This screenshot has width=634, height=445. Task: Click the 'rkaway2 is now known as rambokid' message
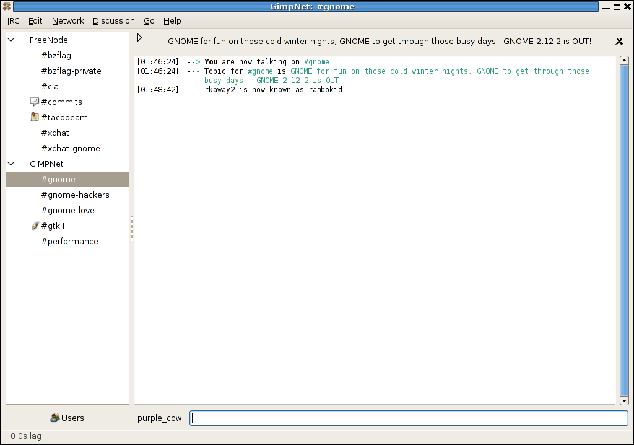(273, 90)
